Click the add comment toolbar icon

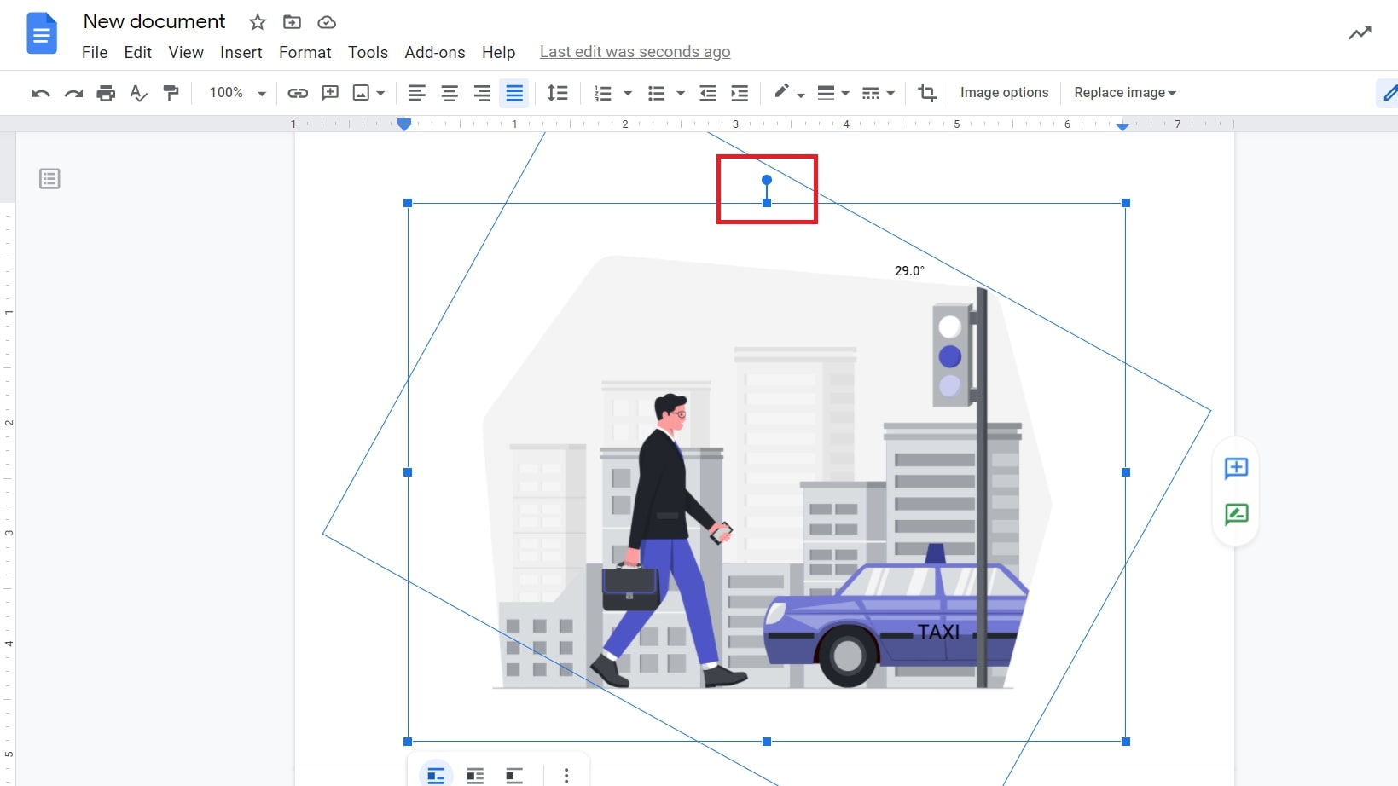pyautogui.click(x=330, y=93)
